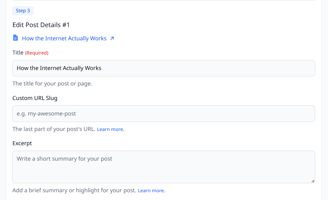Click the Edit Post Details #1 heading
The image size is (328, 200).
coord(41,25)
